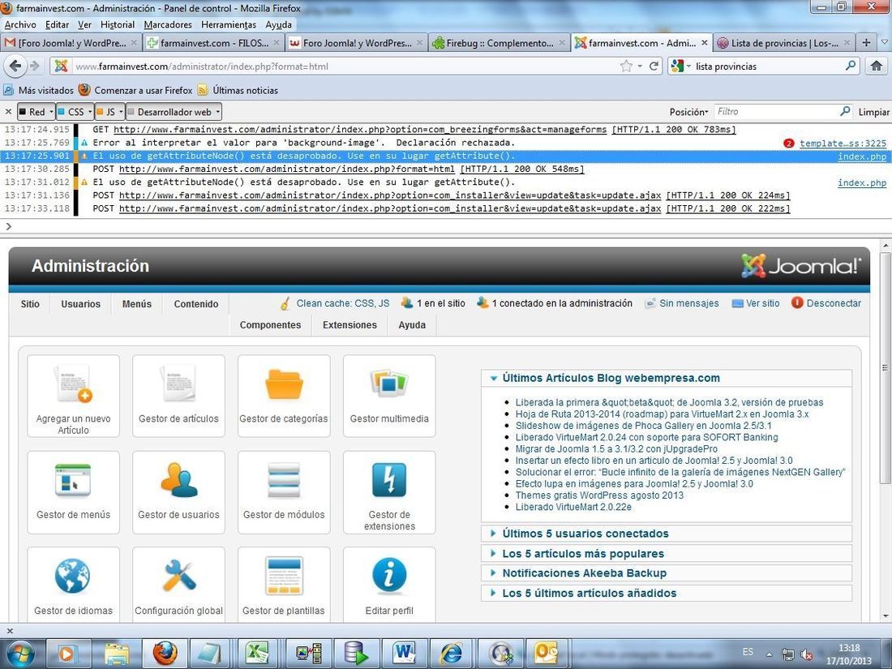
Task: Open template…ss:3225 source link in console
Action: pos(843,144)
